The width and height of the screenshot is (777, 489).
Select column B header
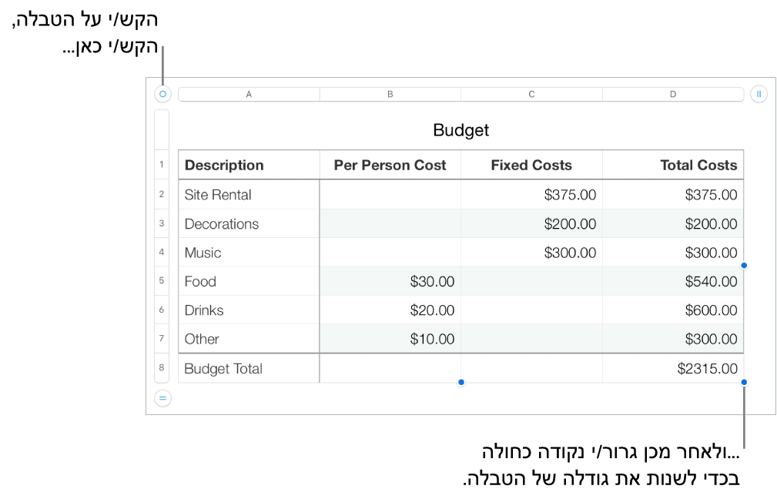(x=390, y=94)
